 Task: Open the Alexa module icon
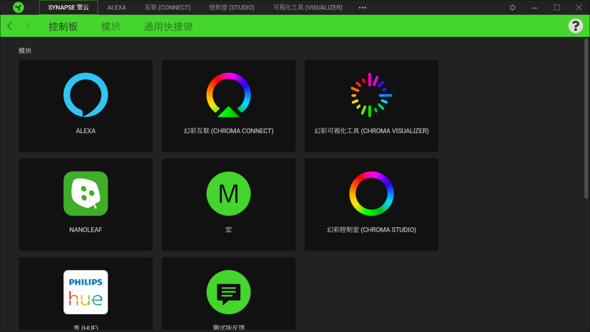pos(86,95)
